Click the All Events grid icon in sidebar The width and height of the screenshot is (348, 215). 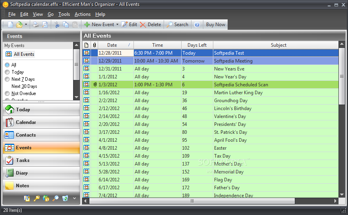[x=9, y=54]
